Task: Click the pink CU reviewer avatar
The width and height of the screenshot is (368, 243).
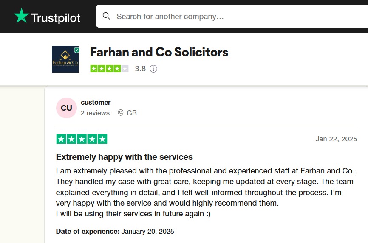Action: coord(66,108)
